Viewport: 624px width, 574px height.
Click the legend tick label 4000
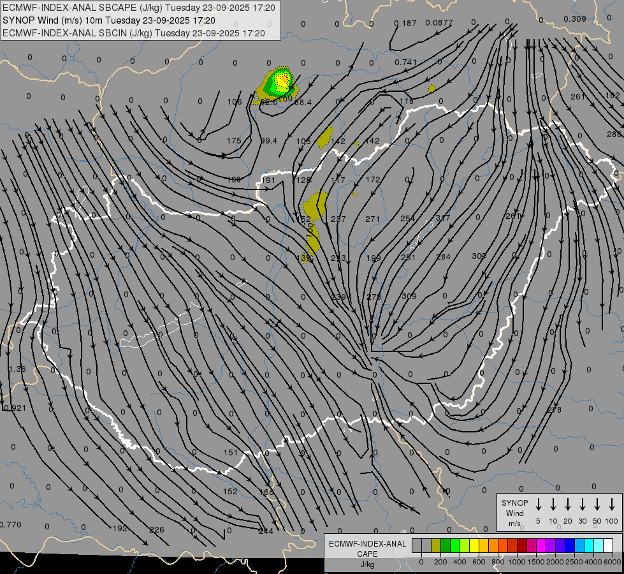(x=593, y=562)
